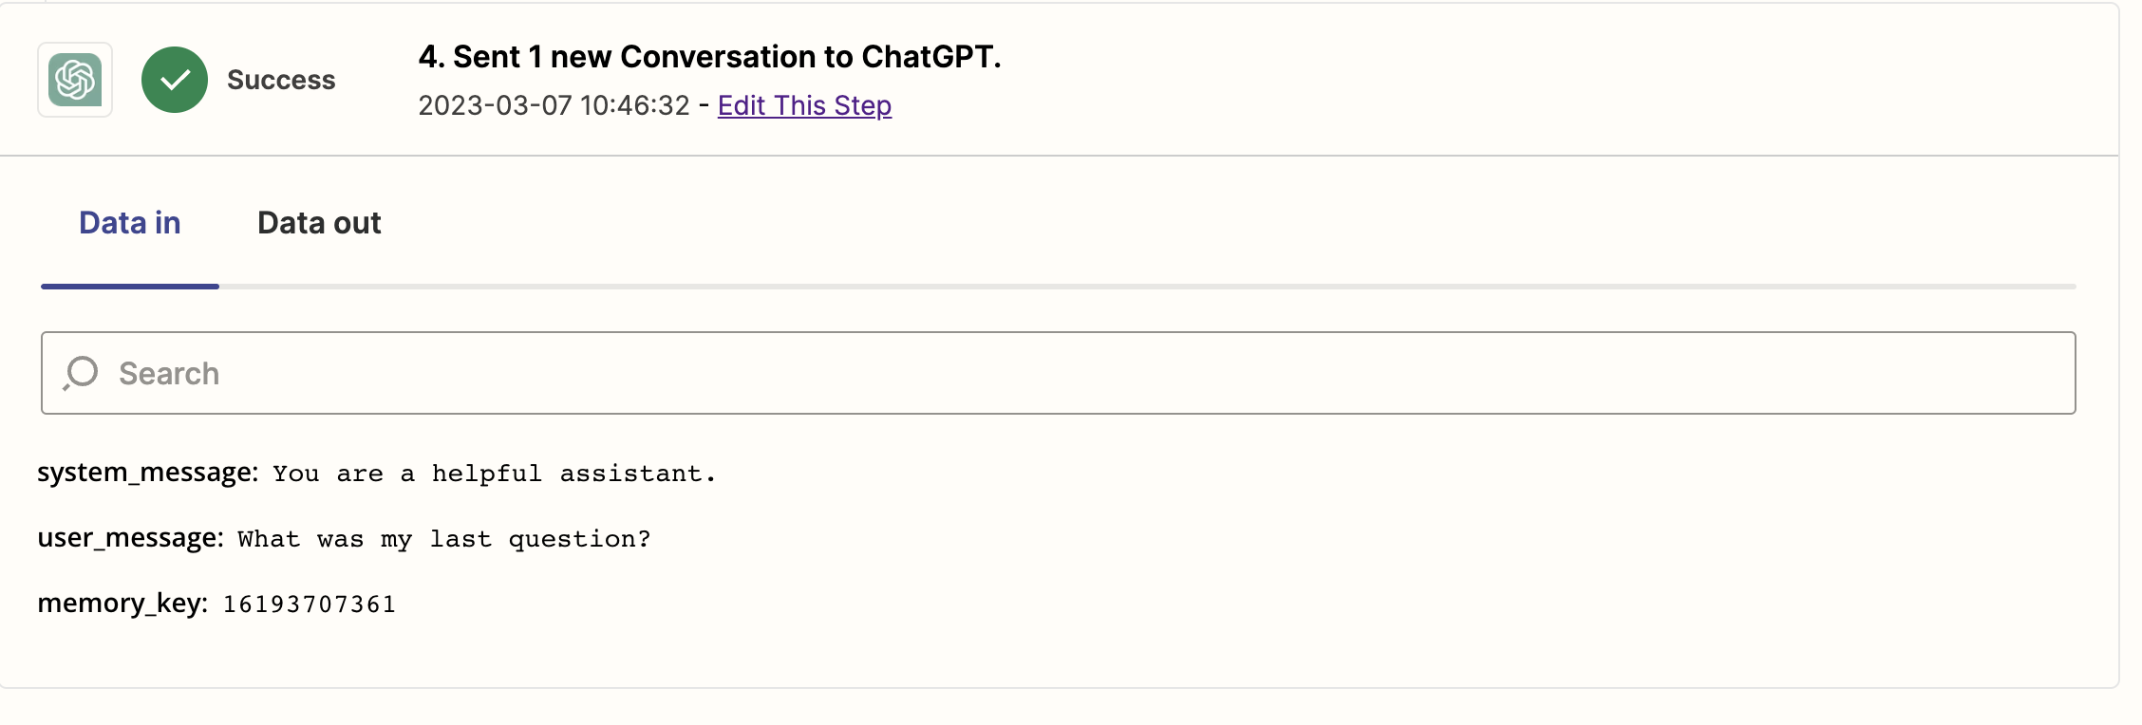Click the blue underline beneath Data in
This screenshot has width=2142, height=725.
(130, 286)
